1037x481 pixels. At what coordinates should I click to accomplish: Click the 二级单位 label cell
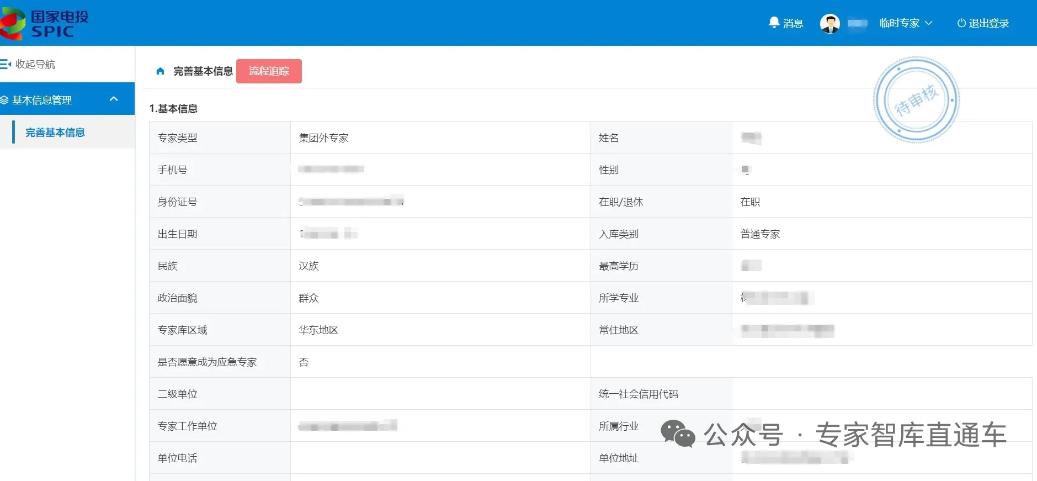(220, 394)
